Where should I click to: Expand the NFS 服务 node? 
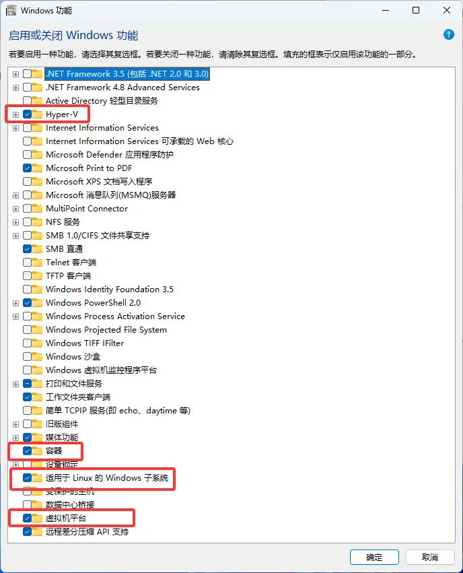(15, 222)
